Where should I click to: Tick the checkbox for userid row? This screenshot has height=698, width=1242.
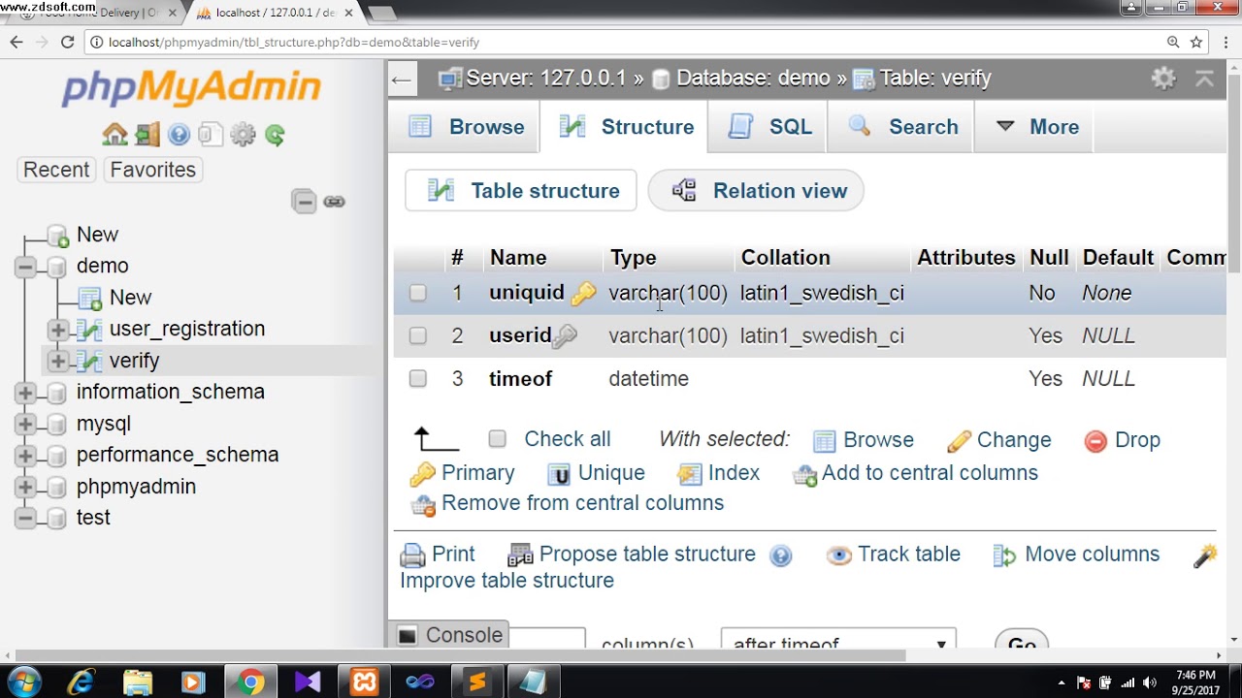[418, 335]
